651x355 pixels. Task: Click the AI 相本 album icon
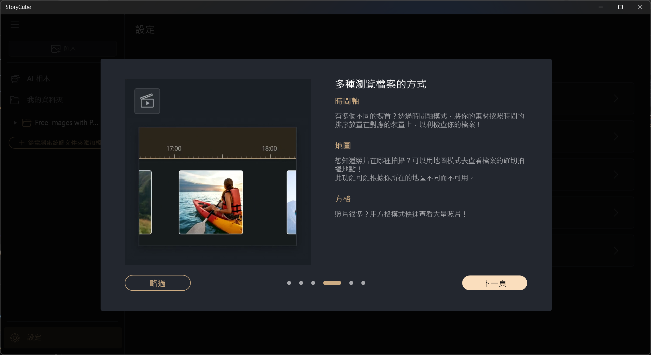(x=15, y=79)
